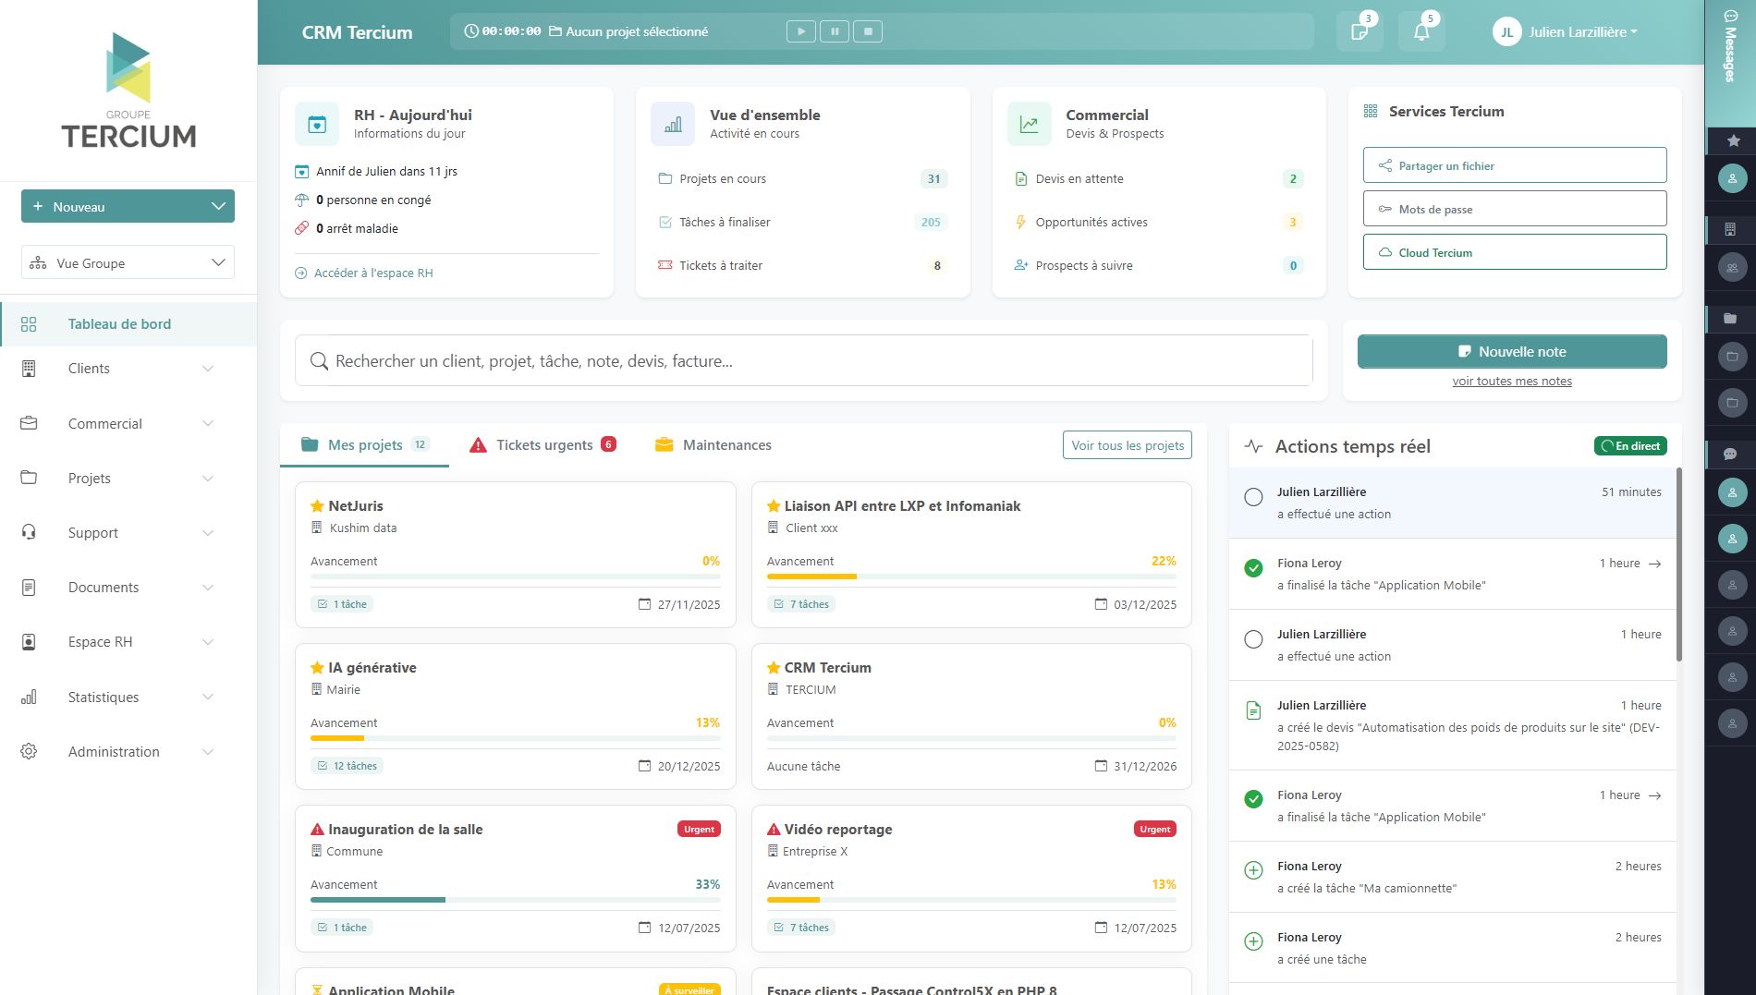Open the notes icon with badge 3
1756x995 pixels.
tap(1360, 32)
